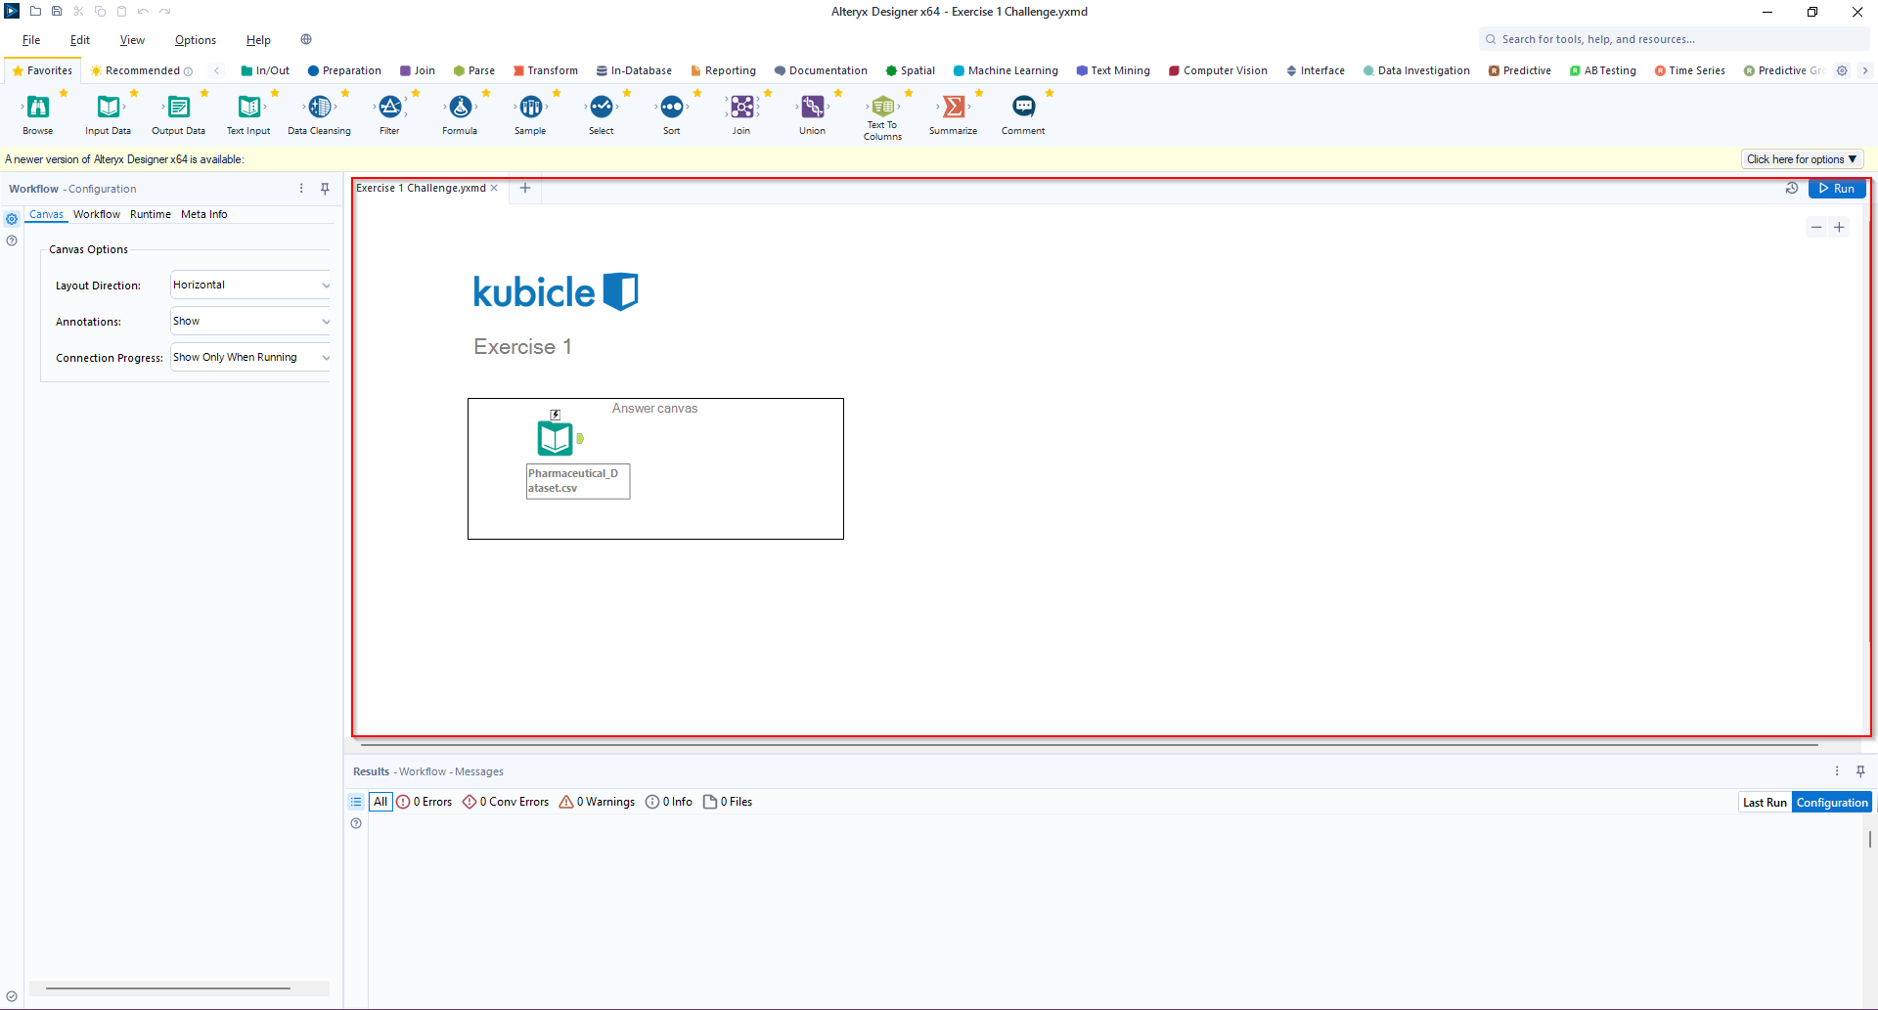Viewport: 1878px width, 1010px height.
Task: Click the open folder icon in title bar
Action: [x=35, y=12]
